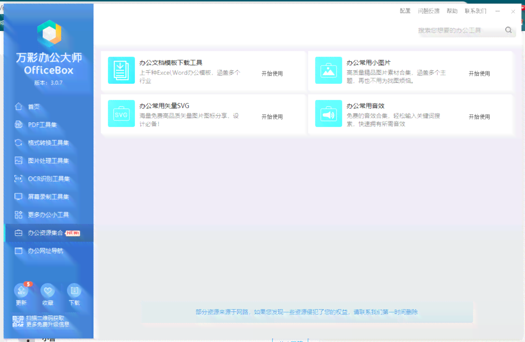525x342 pixels.
Task: Click the 下载 download icon
Action: [x=74, y=291]
